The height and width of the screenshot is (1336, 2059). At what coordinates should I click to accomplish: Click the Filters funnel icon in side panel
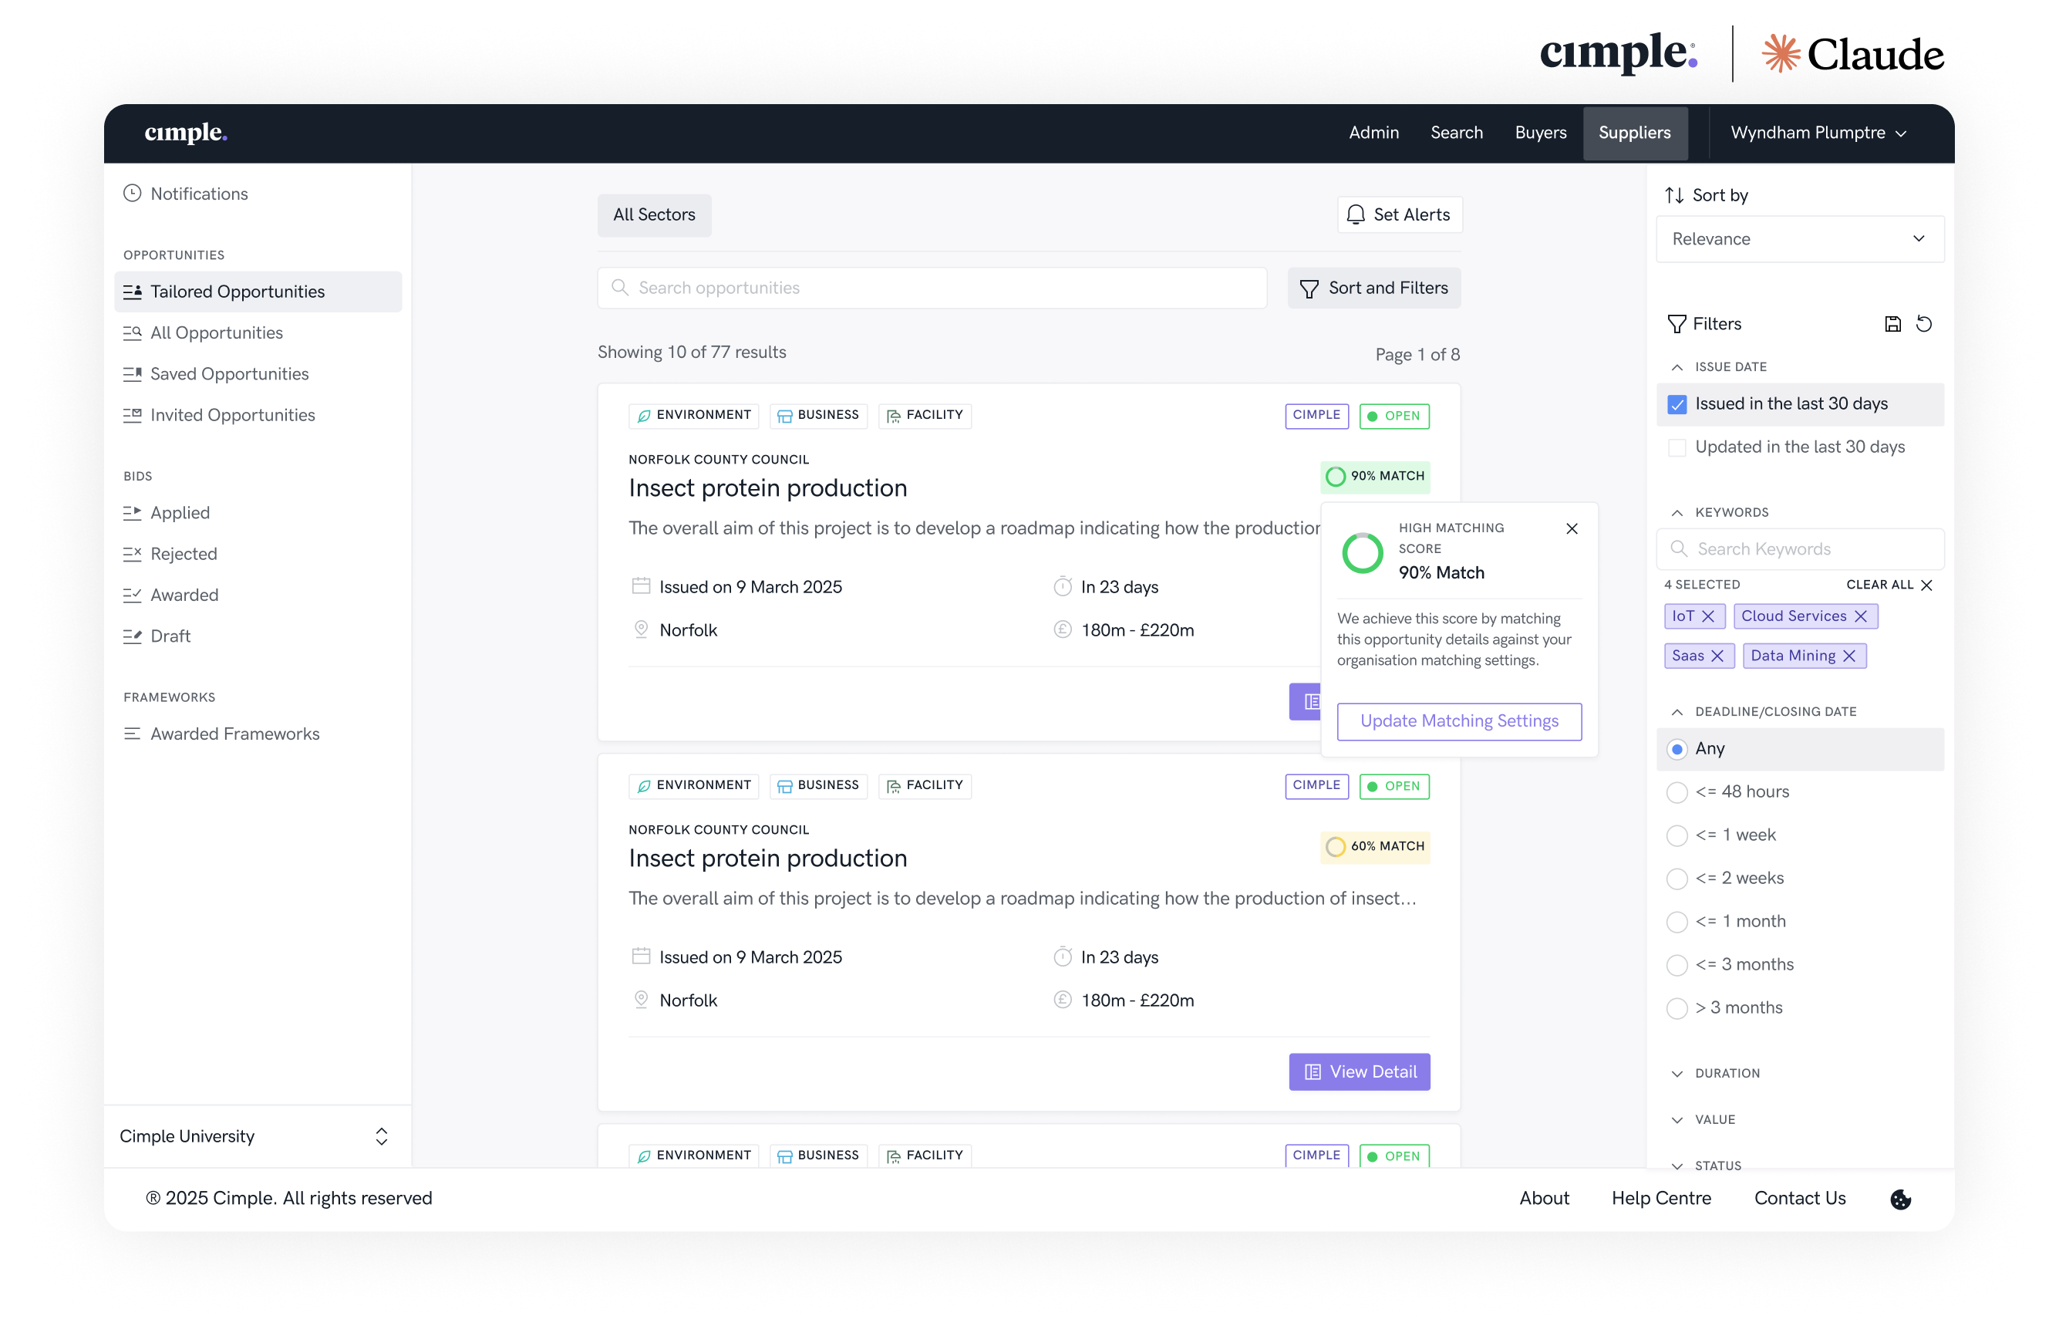[1677, 325]
